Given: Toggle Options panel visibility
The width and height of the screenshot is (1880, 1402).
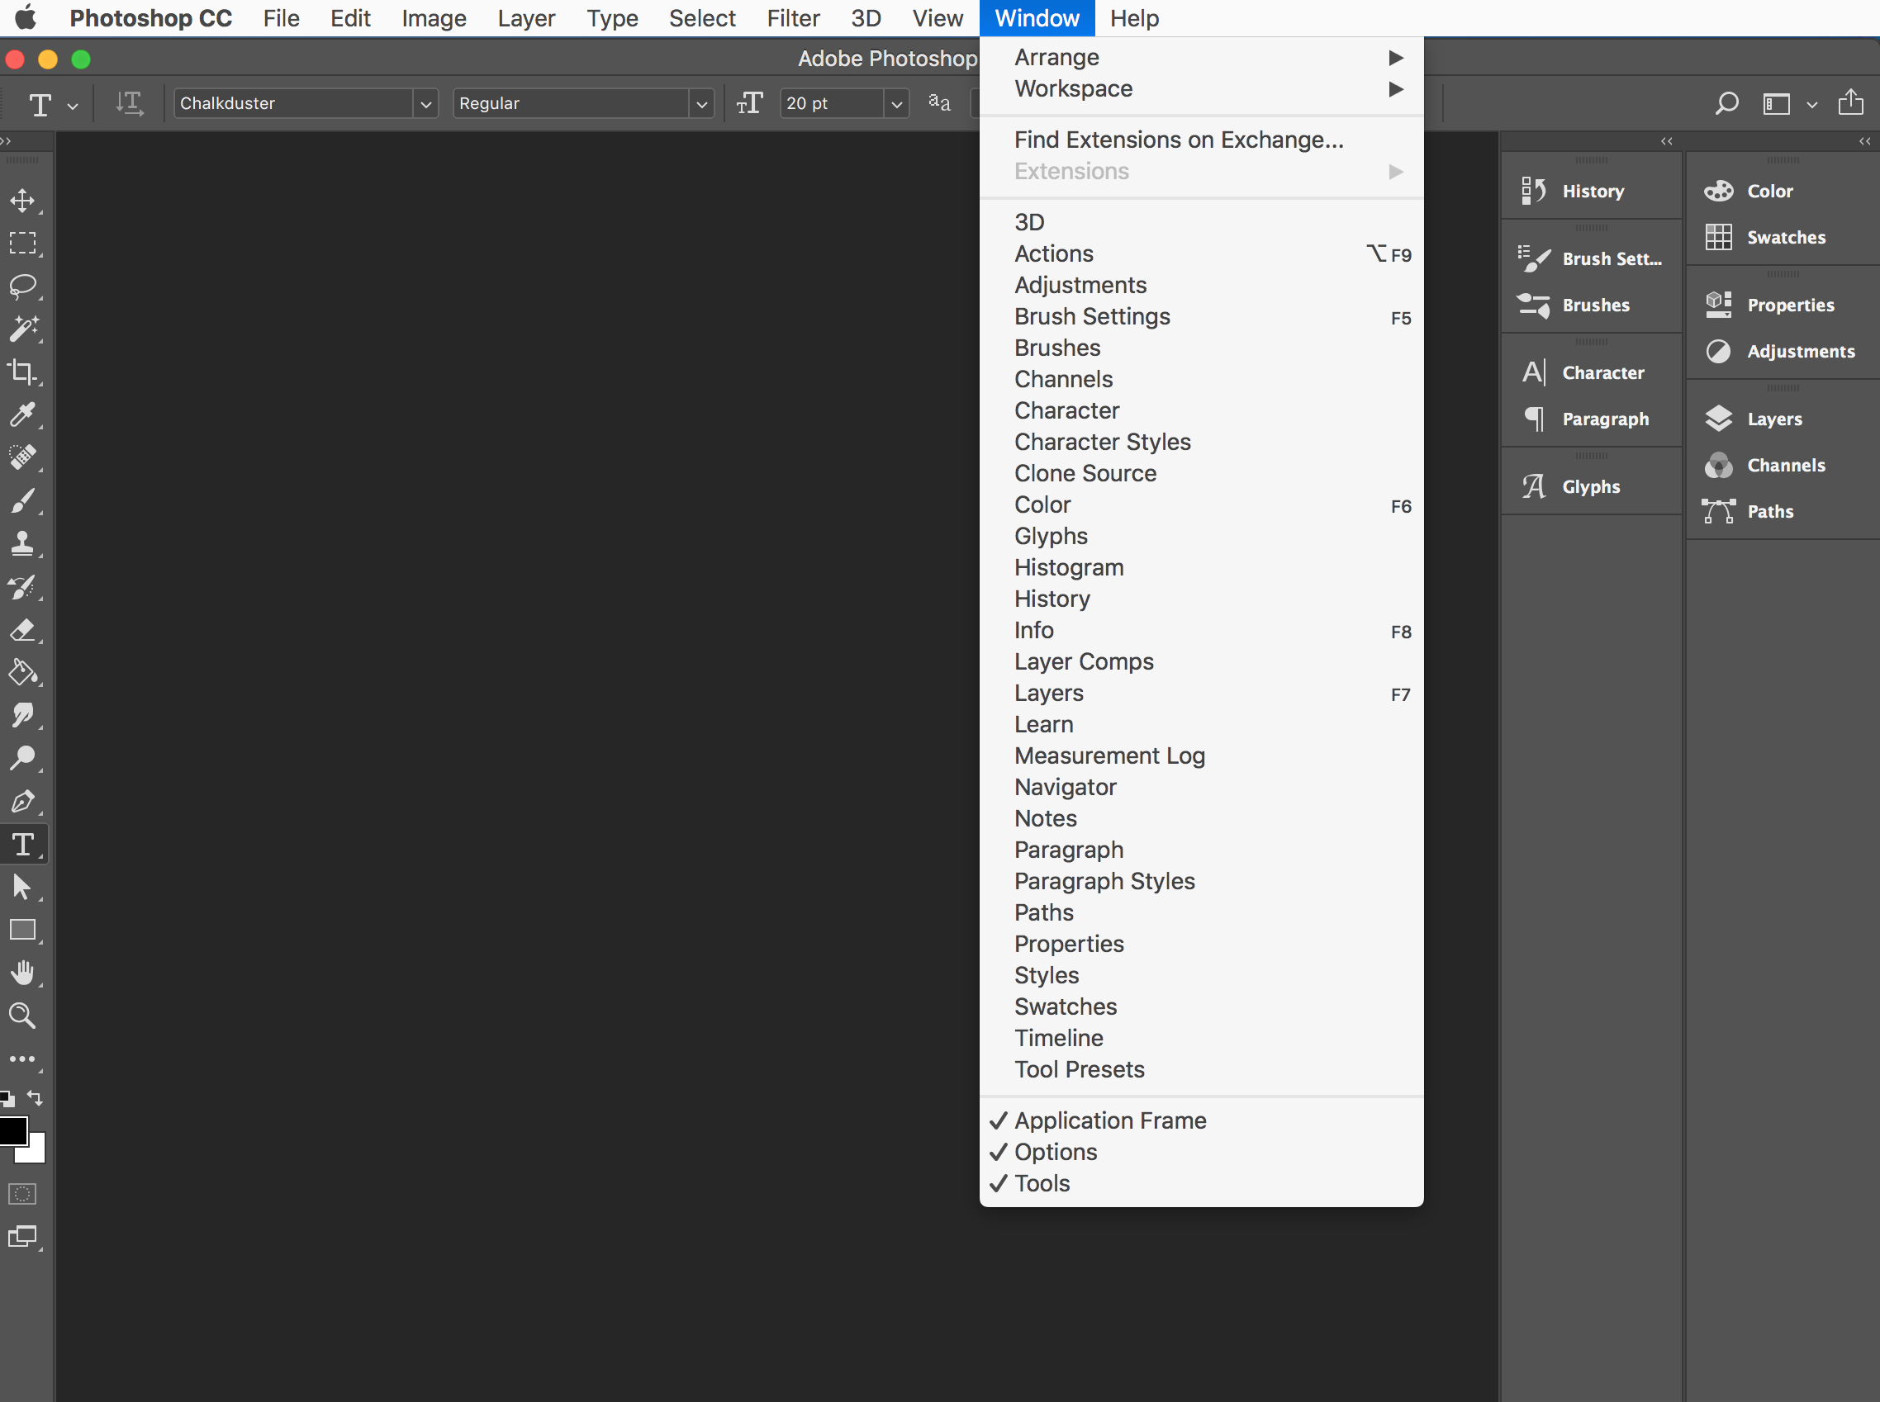Looking at the screenshot, I should [x=1055, y=1152].
